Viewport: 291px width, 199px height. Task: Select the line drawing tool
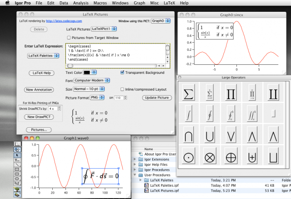coord(17,165)
